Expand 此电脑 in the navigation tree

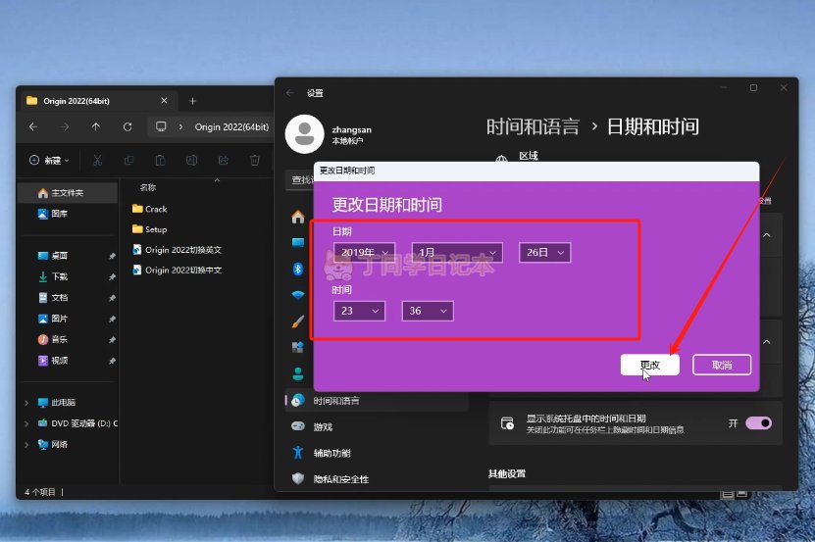tap(26, 403)
